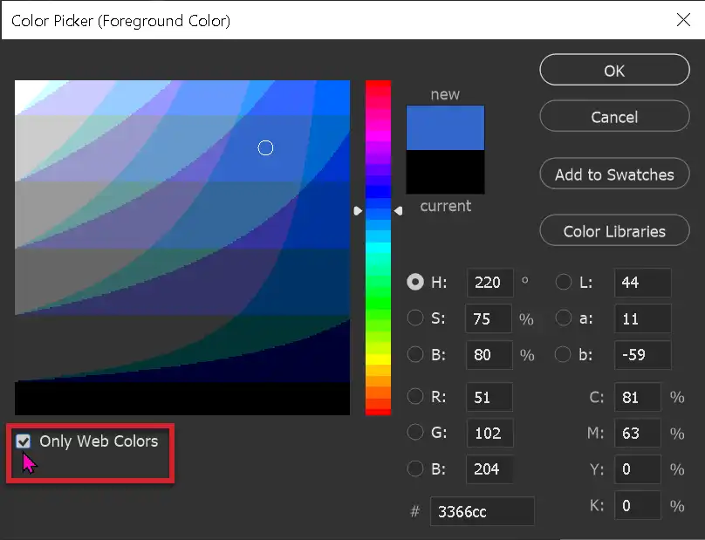
Task: Open Color Libraries
Action: point(614,230)
